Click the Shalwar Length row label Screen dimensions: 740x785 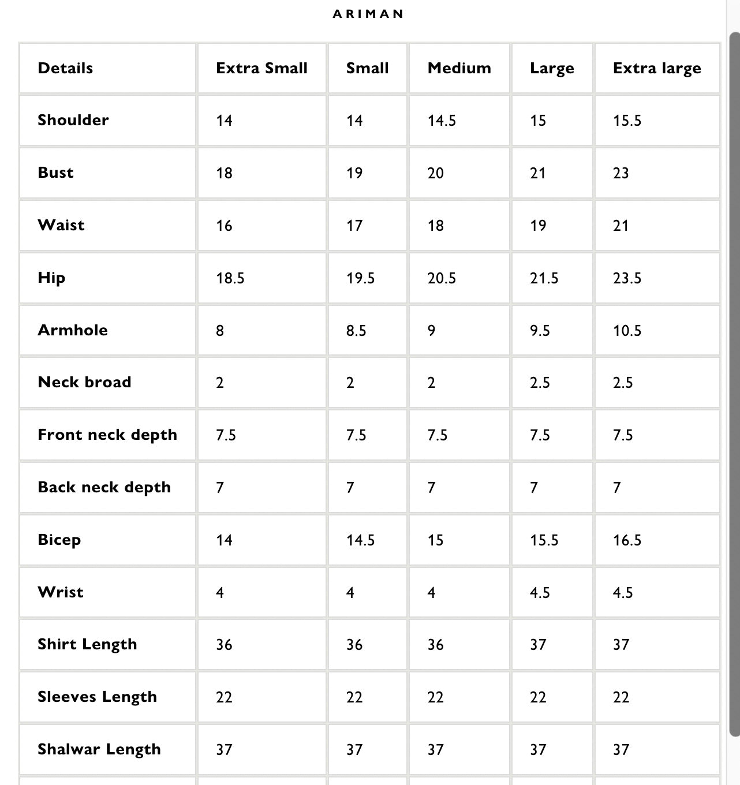click(x=99, y=749)
